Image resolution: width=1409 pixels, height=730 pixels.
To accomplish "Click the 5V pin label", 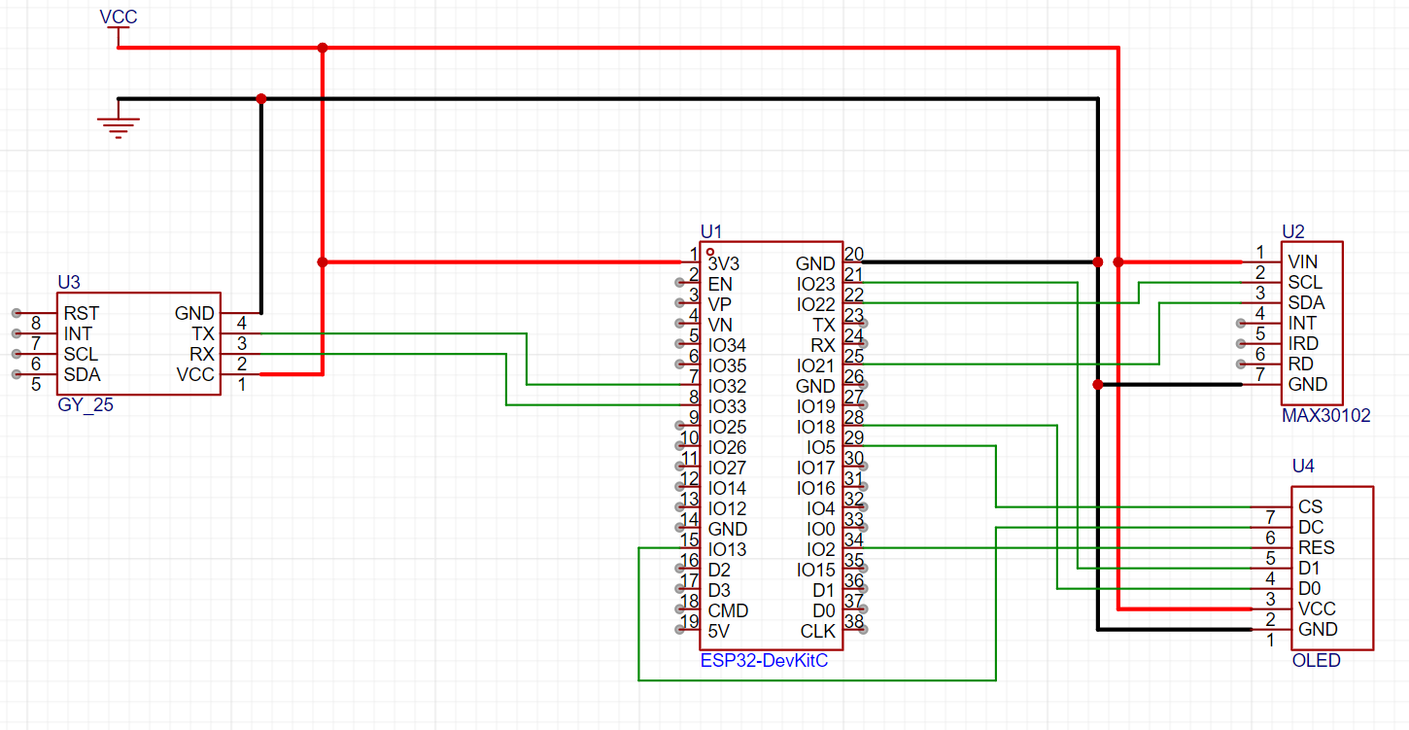I will pyautogui.click(x=718, y=631).
